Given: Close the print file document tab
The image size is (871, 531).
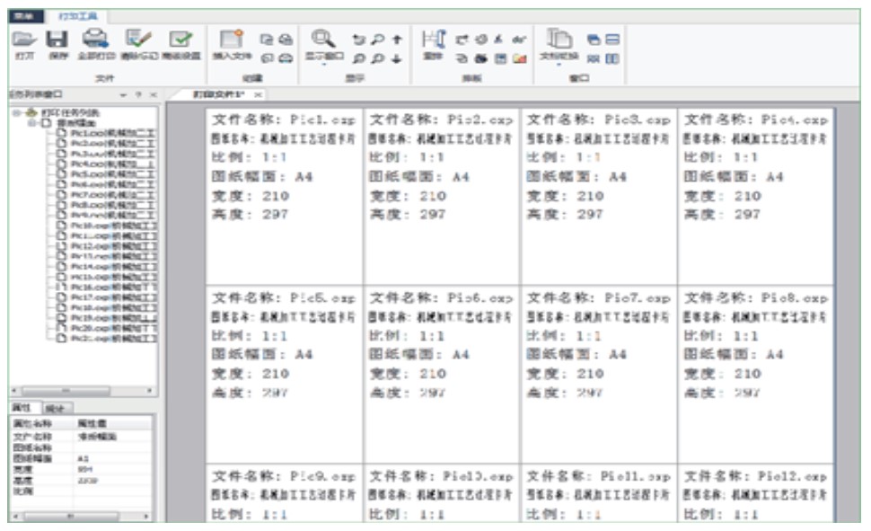Looking at the screenshot, I should (x=257, y=94).
